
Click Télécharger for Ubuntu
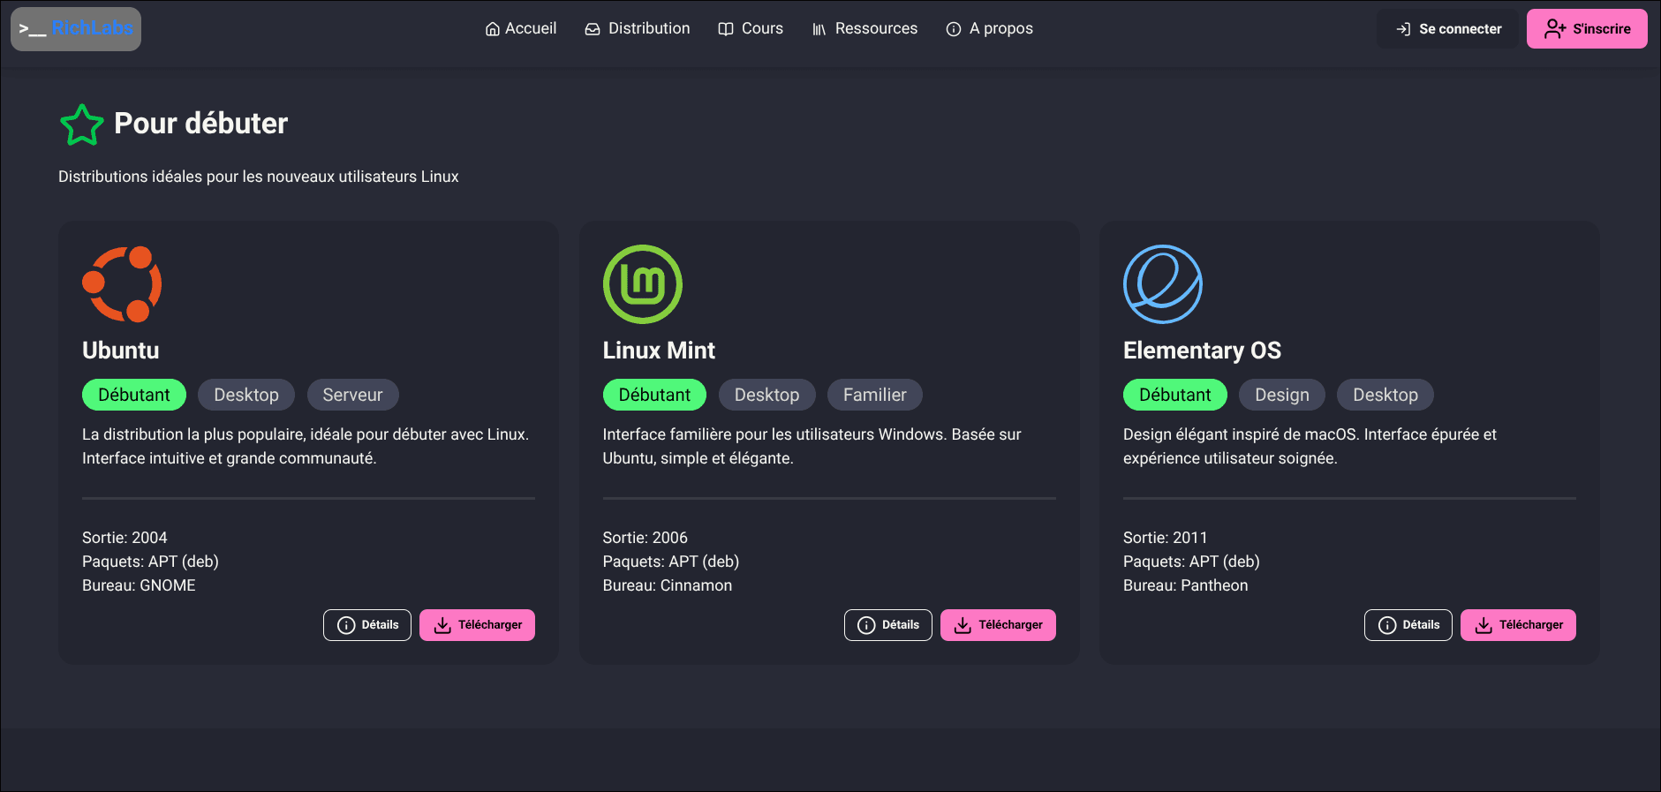477,625
